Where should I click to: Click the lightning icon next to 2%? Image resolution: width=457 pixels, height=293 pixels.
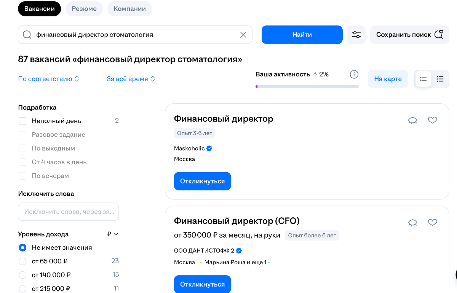click(315, 74)
